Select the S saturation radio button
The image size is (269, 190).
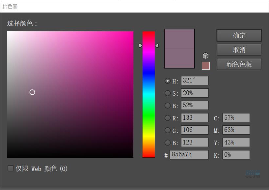(x=168, y=93)
